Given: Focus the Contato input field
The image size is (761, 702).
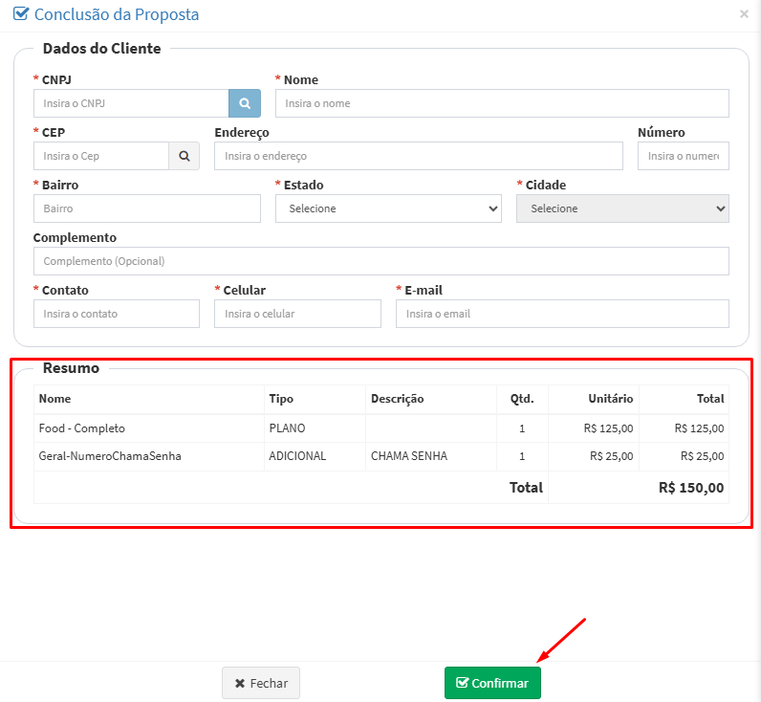Looking at the screenshot, I should point(116,314).
